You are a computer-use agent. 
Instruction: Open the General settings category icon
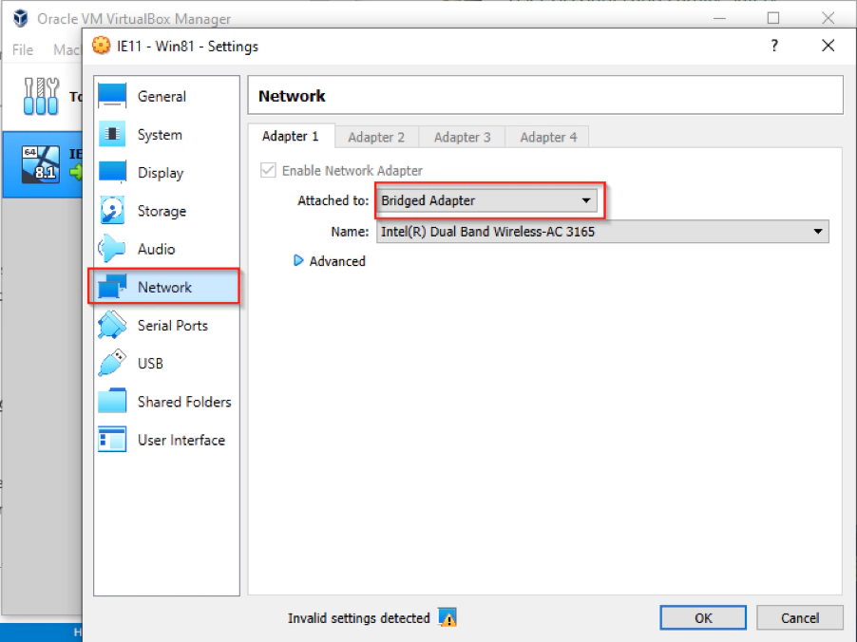(112, 96)
